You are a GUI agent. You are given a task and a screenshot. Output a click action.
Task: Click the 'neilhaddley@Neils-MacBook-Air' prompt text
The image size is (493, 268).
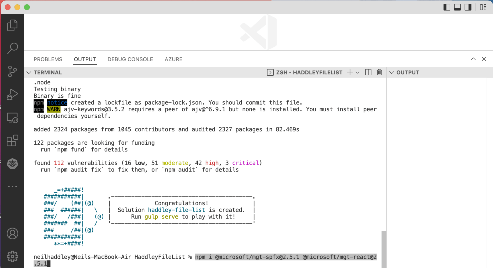pyautogui.click(x=82, y=257)
